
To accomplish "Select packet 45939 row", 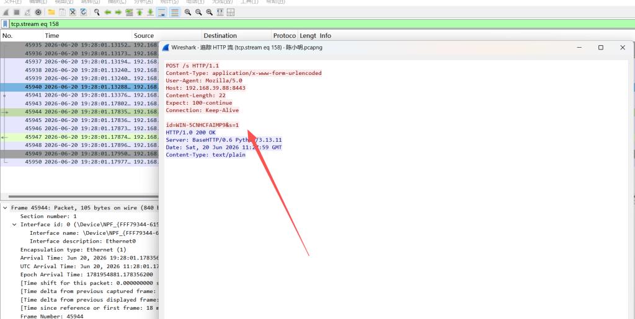I will [79, 79].
